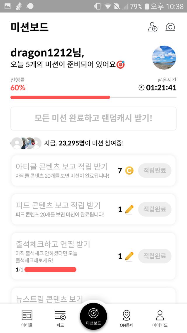Tap the 남은시간 clock icon
Viewport: 187px width, 333px height.
click(x=141, y=87)
